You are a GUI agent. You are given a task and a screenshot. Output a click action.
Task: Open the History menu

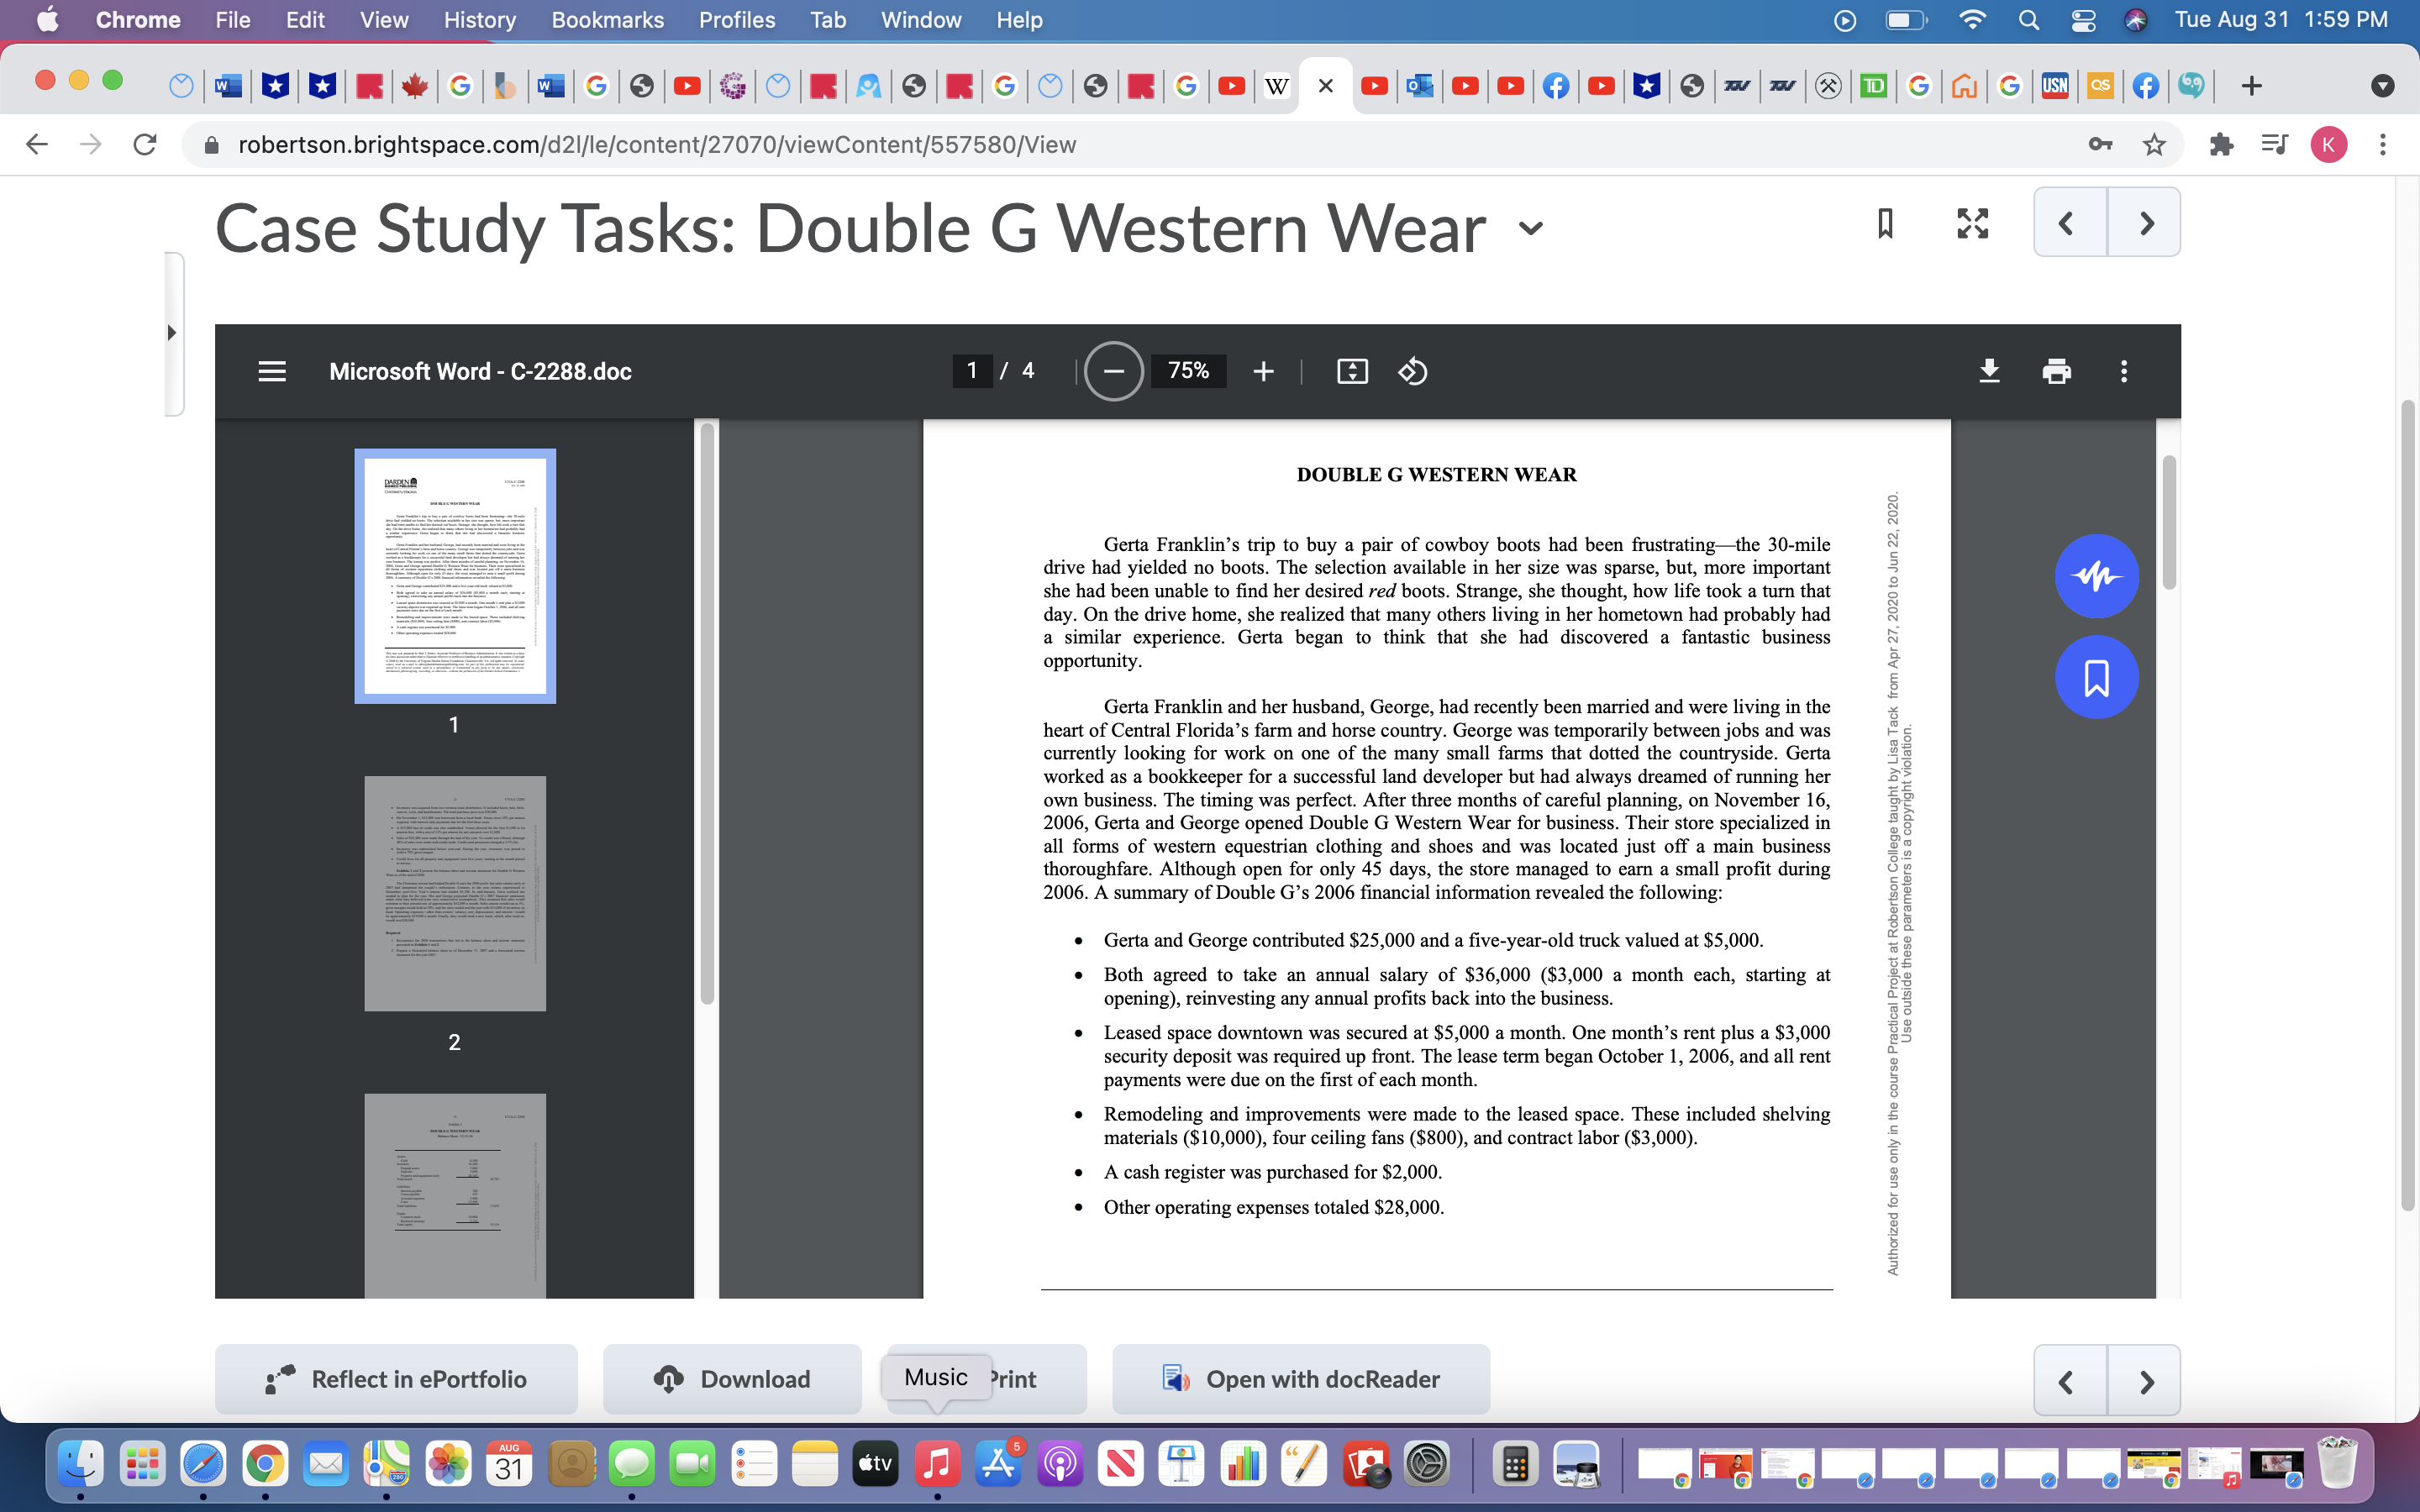pos(479,20)
